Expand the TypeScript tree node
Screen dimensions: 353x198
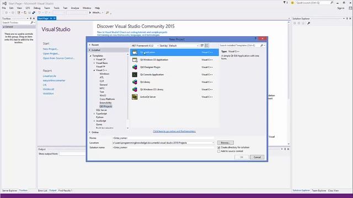click(94, 114)
